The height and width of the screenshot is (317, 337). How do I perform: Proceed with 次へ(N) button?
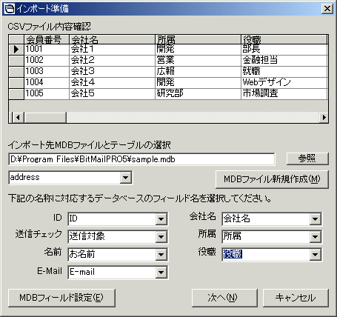(224, 298)
